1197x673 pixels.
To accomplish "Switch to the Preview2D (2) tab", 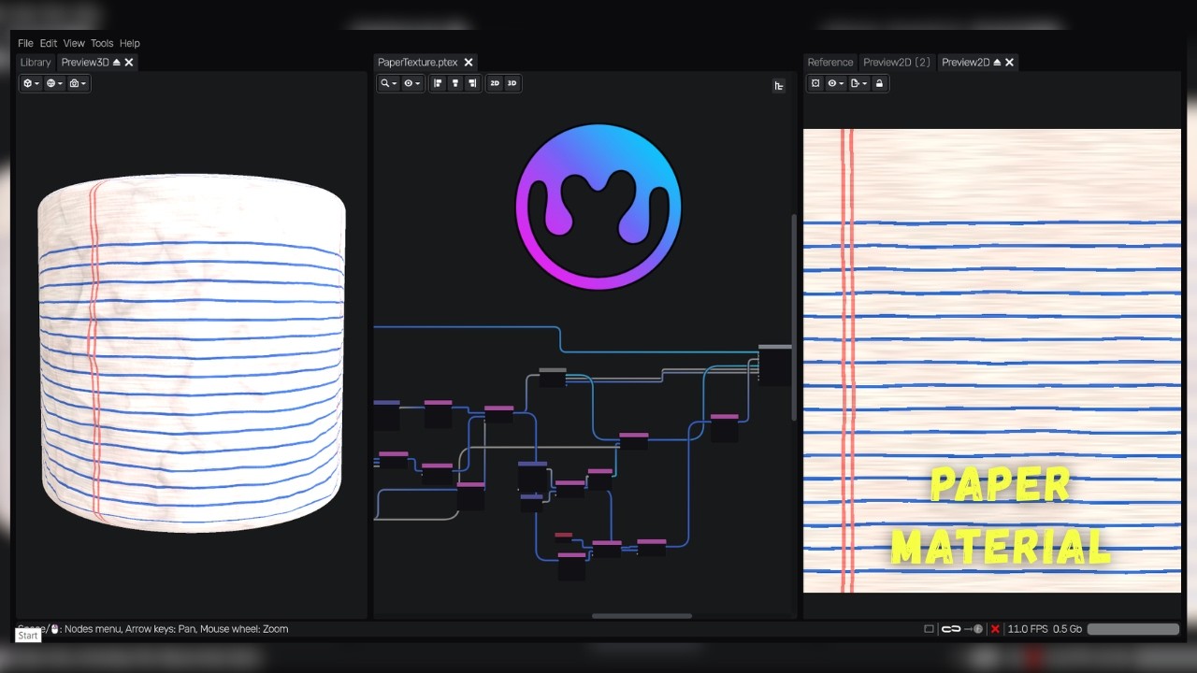I will [897, 63].
